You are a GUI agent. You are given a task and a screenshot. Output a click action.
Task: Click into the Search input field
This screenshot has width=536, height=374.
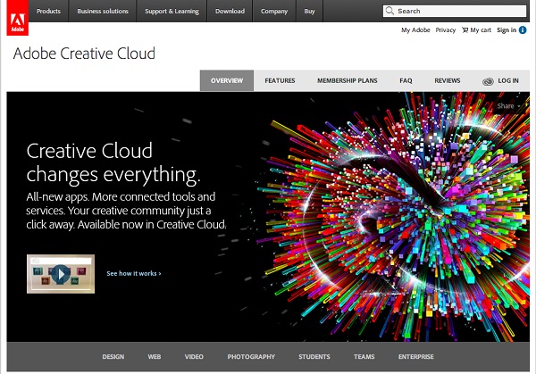coord(460,12)
